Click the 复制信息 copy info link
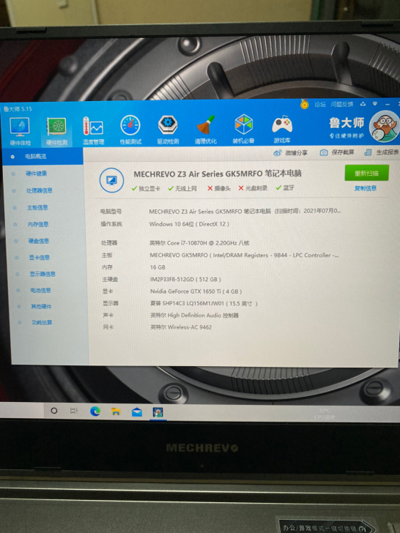400x533 pixels. point(366,188)
